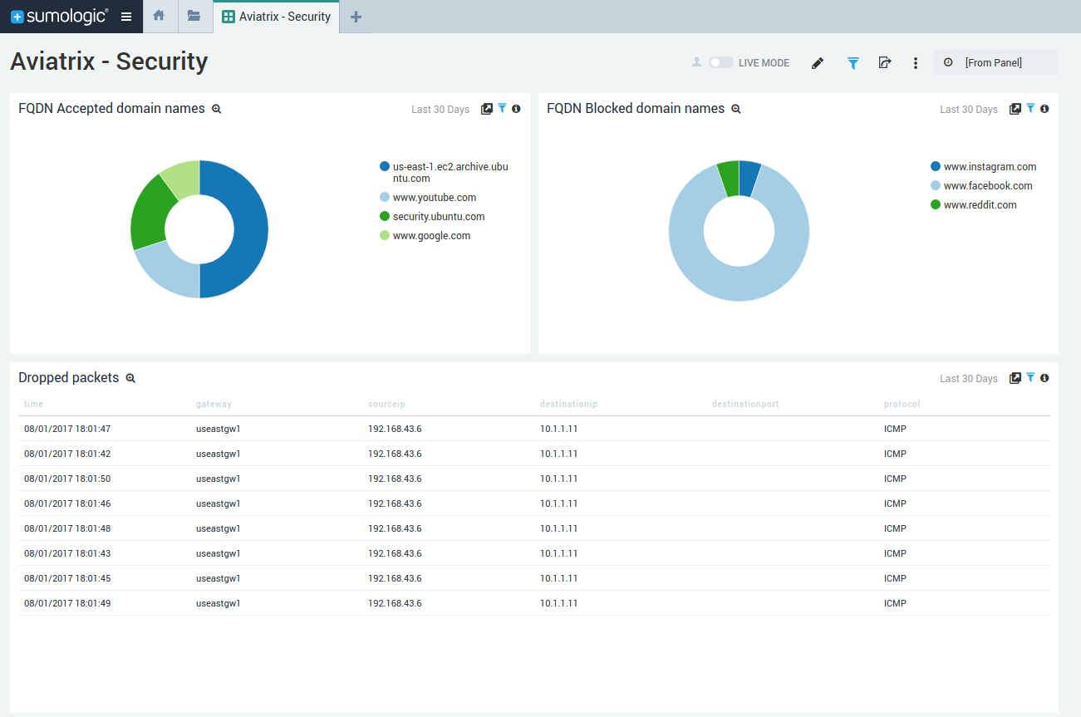
Task: Filter FQDN Accepted panel funnel icon
Action: point(502,108)
